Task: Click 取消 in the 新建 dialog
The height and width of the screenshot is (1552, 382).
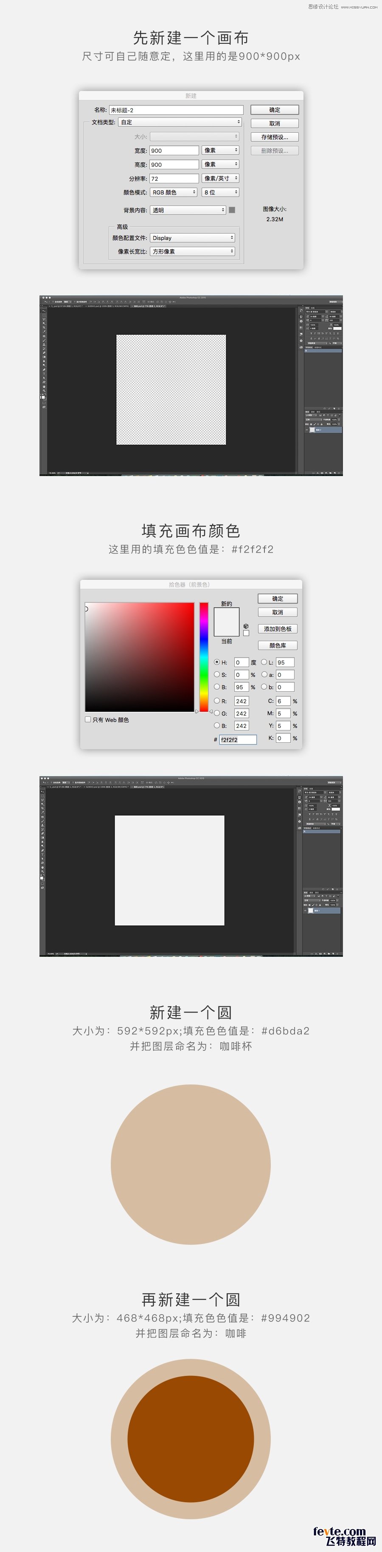Action: click(x=275, y=123)
